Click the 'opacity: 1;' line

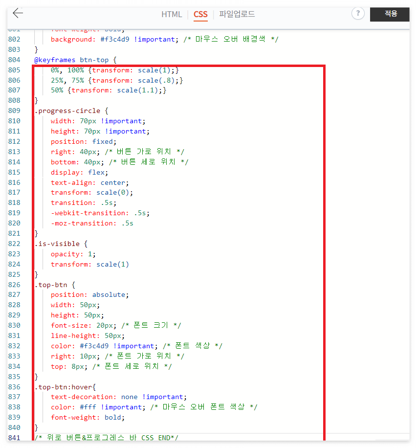tap(73, 254)
